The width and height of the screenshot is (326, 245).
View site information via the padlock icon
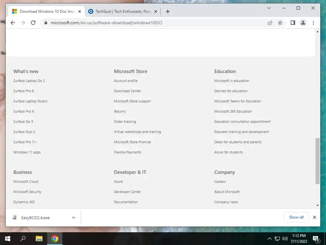click(46, 23)
